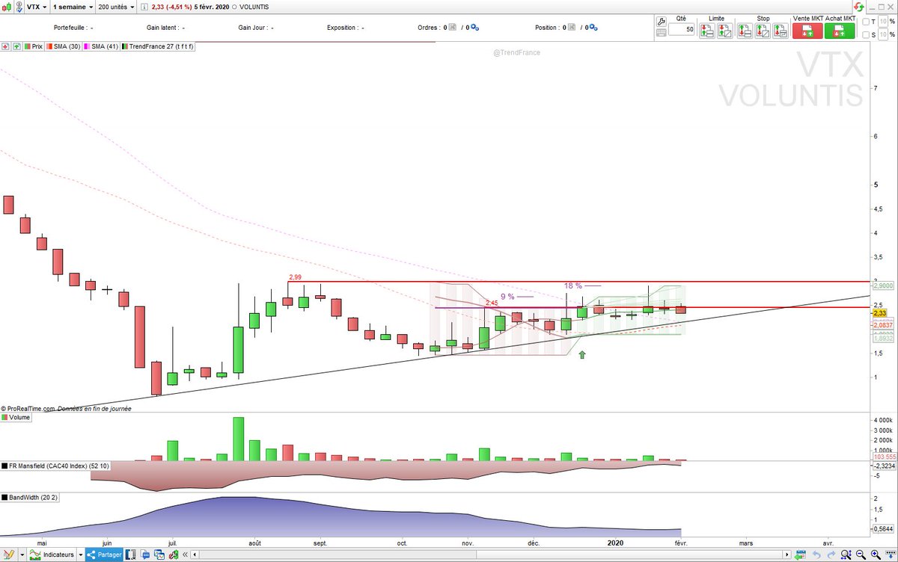Click the Volume panel label

tap(16, 418)
